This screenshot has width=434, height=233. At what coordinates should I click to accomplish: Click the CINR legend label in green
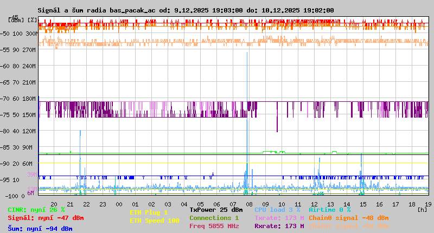36,210
